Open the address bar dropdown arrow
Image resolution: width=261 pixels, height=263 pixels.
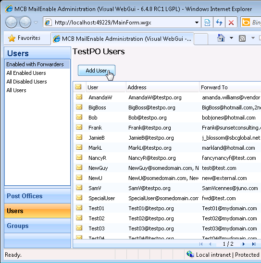pyautogui.click(x=197, y=22)
